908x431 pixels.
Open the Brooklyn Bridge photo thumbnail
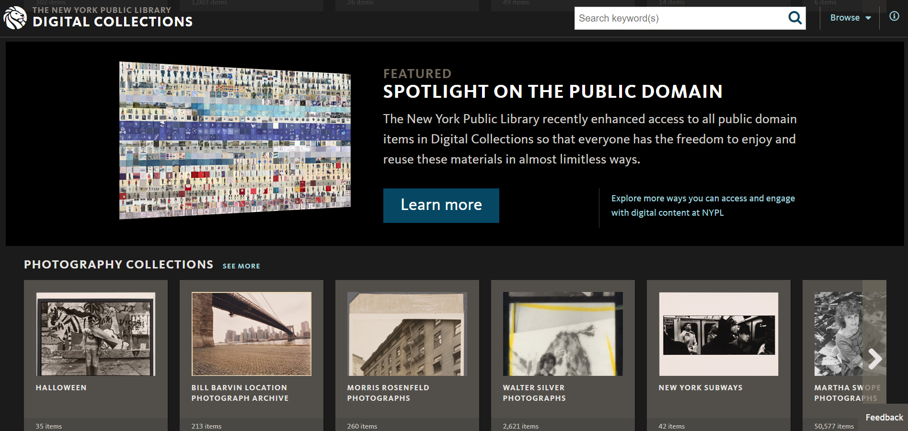point(251,334)
